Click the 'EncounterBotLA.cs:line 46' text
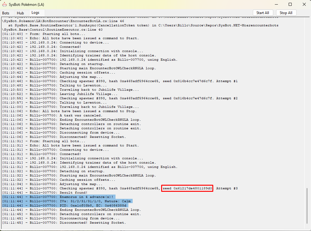Screen dimensions: 311x231 click(97, 21)
